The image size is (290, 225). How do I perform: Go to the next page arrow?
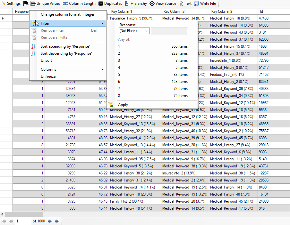50,221
